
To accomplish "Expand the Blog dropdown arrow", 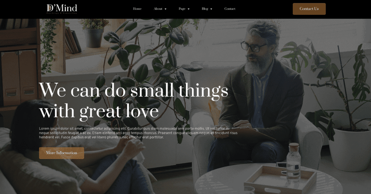I will (211, 9).
